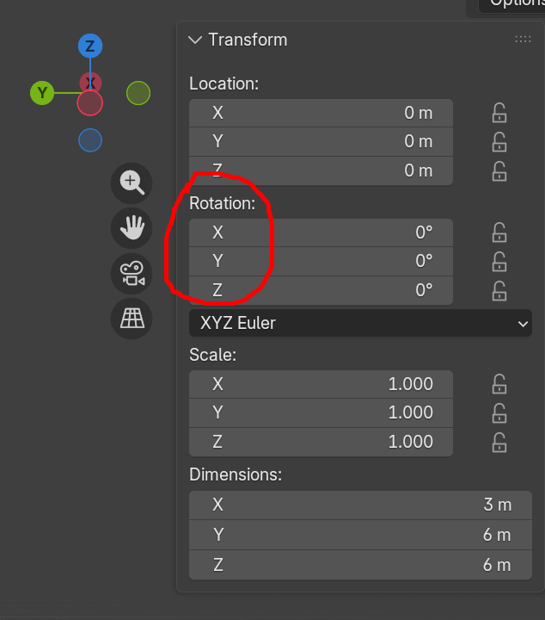The image size is (545, 620).
Task: Collapse the Transform panel
Action: 195,40
